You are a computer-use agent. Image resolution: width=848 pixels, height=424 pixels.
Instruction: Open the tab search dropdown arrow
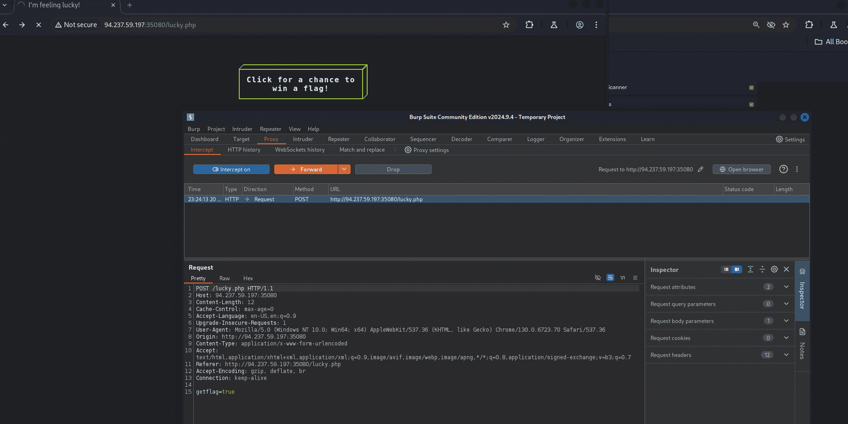click(x=5, y=5)
